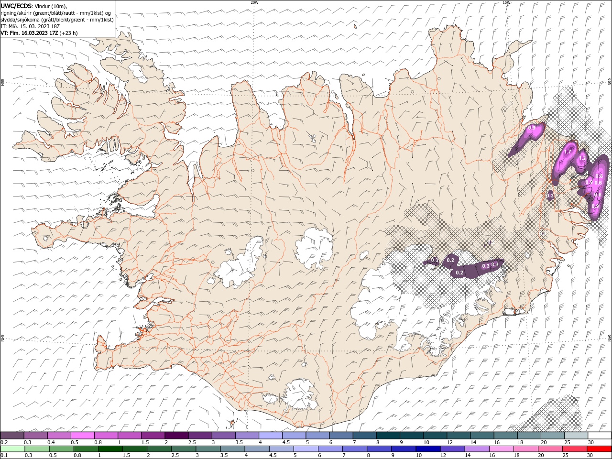Click the 1.2 snowfall value on the map
The height and width of the screenshot is (459, 612).
point(582,157)
